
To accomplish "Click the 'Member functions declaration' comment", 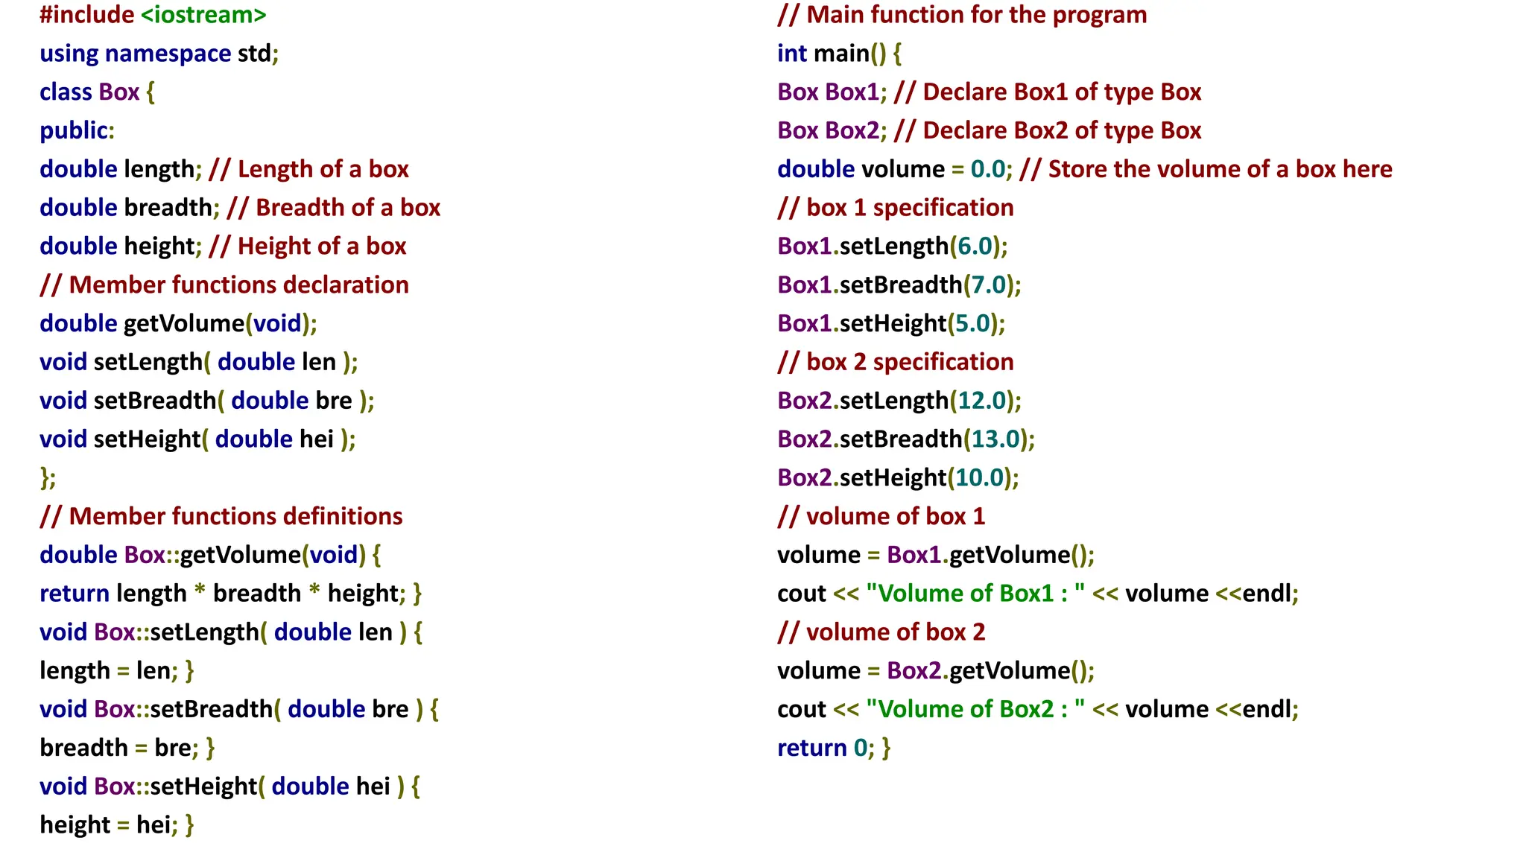I will click(x=224, y=285).
